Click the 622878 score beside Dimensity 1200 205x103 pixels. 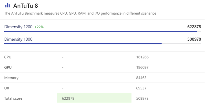click(x=194, y=27)
